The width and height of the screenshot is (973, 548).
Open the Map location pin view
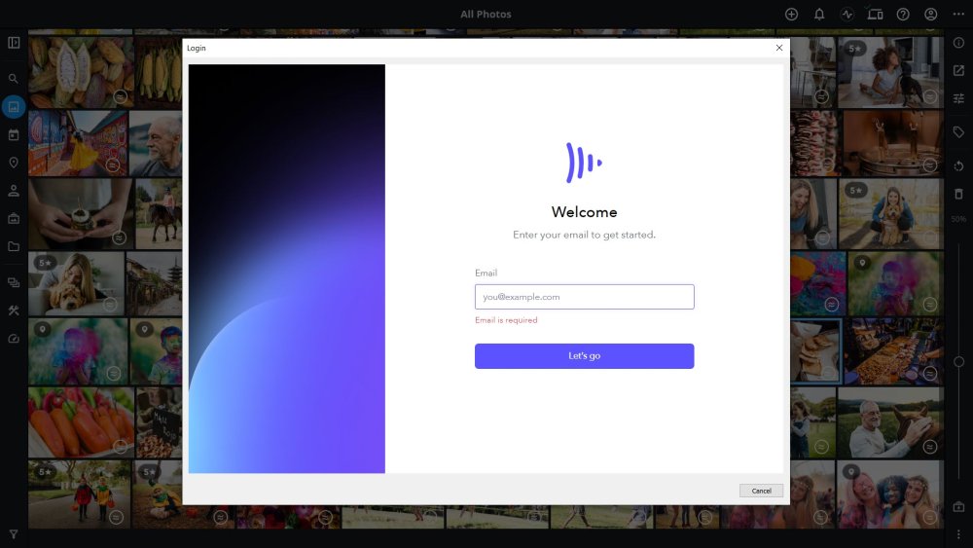tap(14, 163)
